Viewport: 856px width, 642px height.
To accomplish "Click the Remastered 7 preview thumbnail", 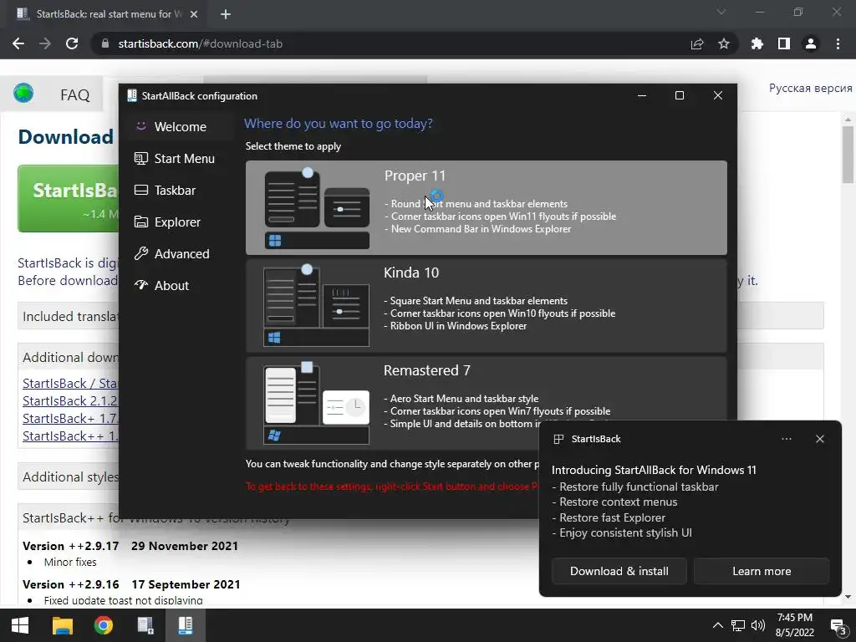I will point(316,403).
